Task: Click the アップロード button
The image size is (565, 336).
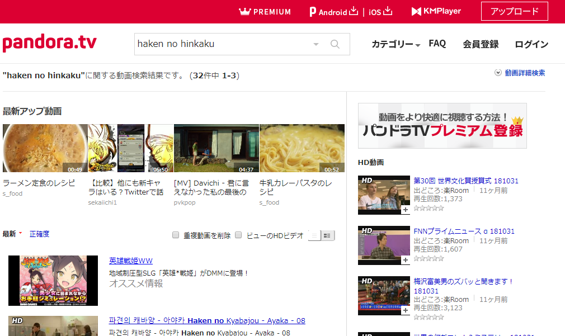Action: [x=515, y=11]
